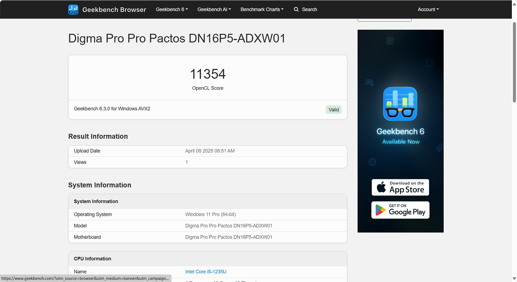Click the vertical scrollbar thumb
This screenshot has height=282, width=517.
tap(514, 62)
